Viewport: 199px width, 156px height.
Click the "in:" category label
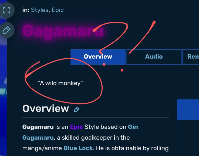(x=26, y=10)
